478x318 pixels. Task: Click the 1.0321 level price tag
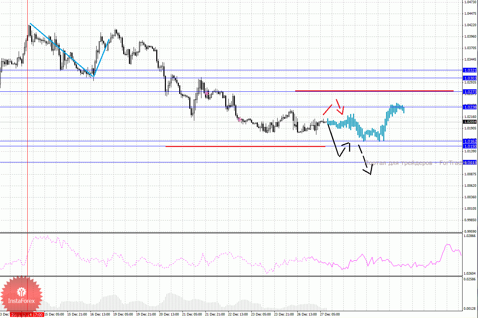pyautogui.click(x=470, y=70)
